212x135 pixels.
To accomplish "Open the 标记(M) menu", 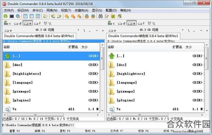I will [23, 10].
